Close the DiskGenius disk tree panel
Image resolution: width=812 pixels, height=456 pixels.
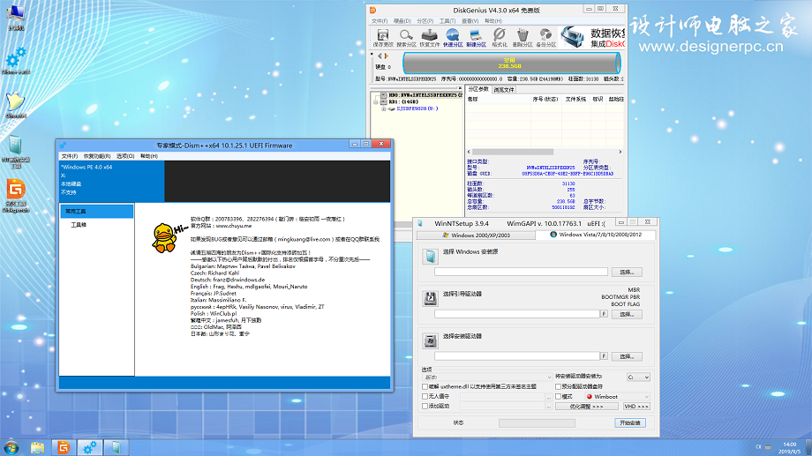point(460,88)
